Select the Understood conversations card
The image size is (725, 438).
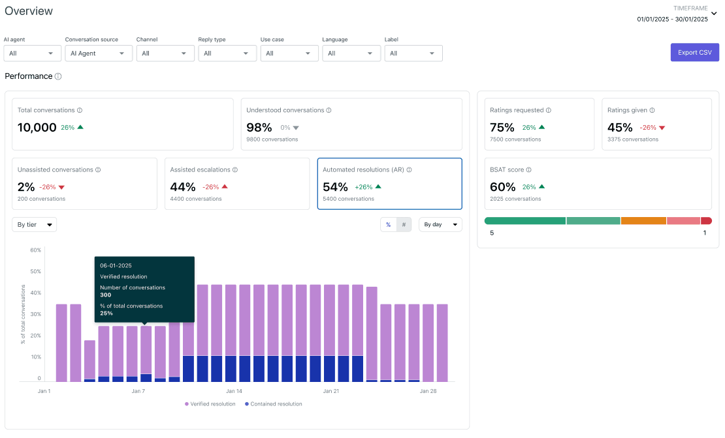point(351,124)
